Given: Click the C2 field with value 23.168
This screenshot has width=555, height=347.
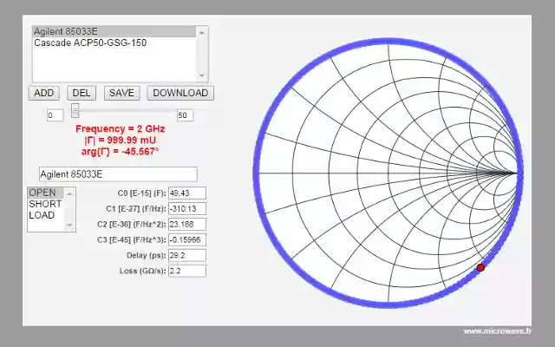Looking at the screenshot, I should [x=187, y=225].
